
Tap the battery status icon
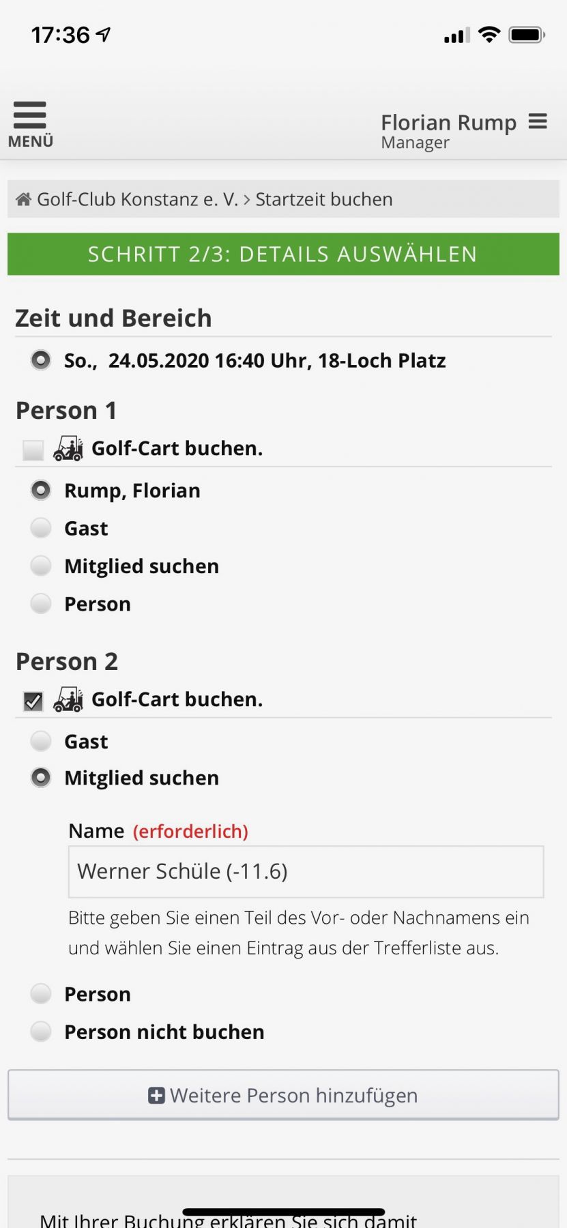527,35
